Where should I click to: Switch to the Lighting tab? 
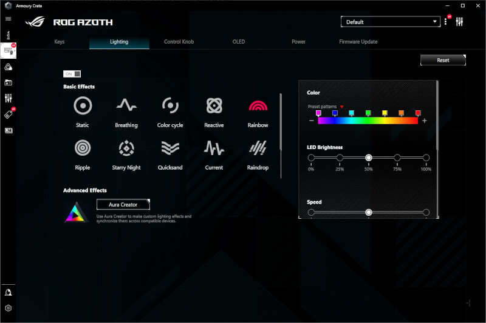(119, 42)
